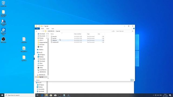The image size is (173, 97).
Task: Switch to the Home ribbon tab
Action: click(42, 29)
